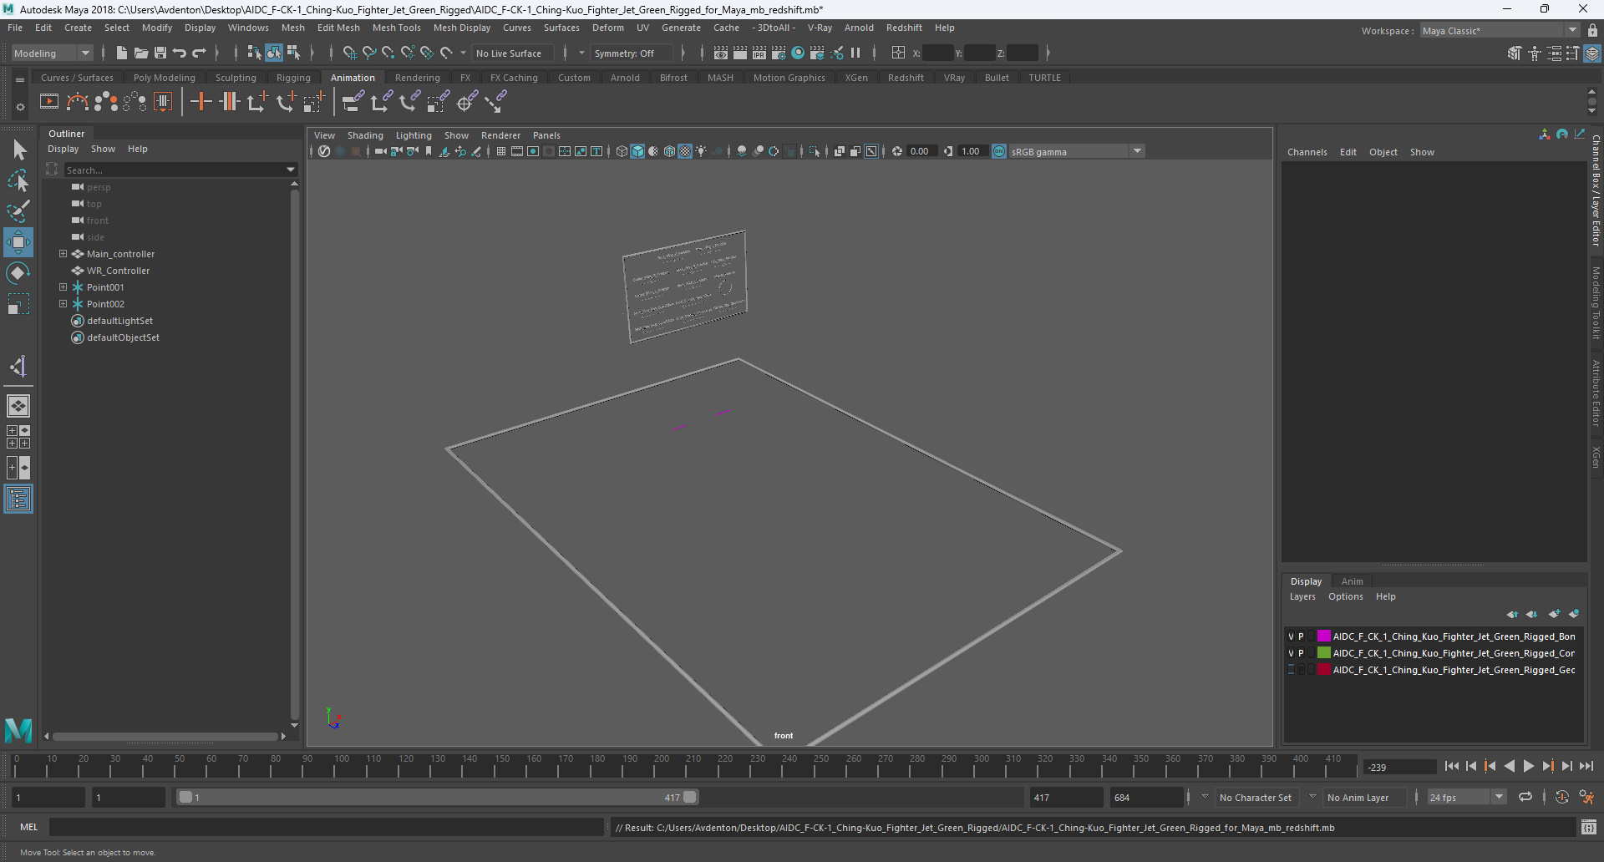
Task: Toggle loop playback mode button
Action: click(x=1525, y=797)
